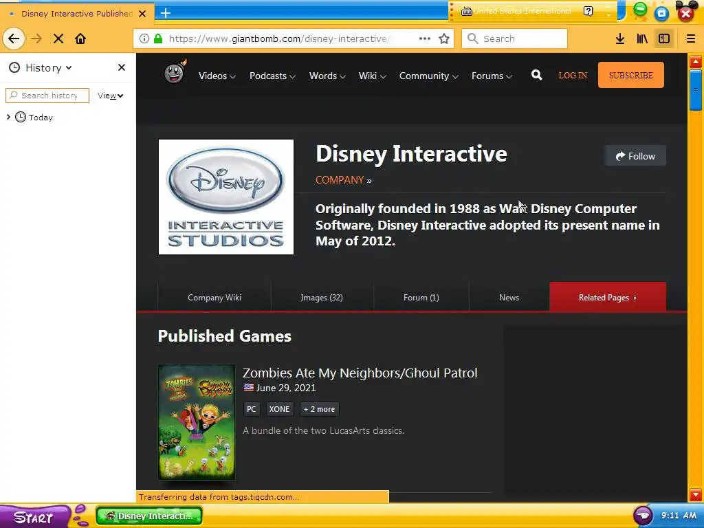Open the Podcasts menu
The image size is (704, 528).
click(272, 76)
